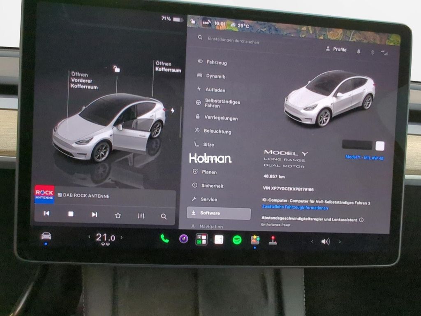
Task: Tap the DAB ROCK ANTENNE title
Action: [86, 195]
